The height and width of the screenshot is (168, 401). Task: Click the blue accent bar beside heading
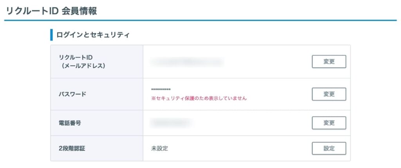tap(51, 35)
